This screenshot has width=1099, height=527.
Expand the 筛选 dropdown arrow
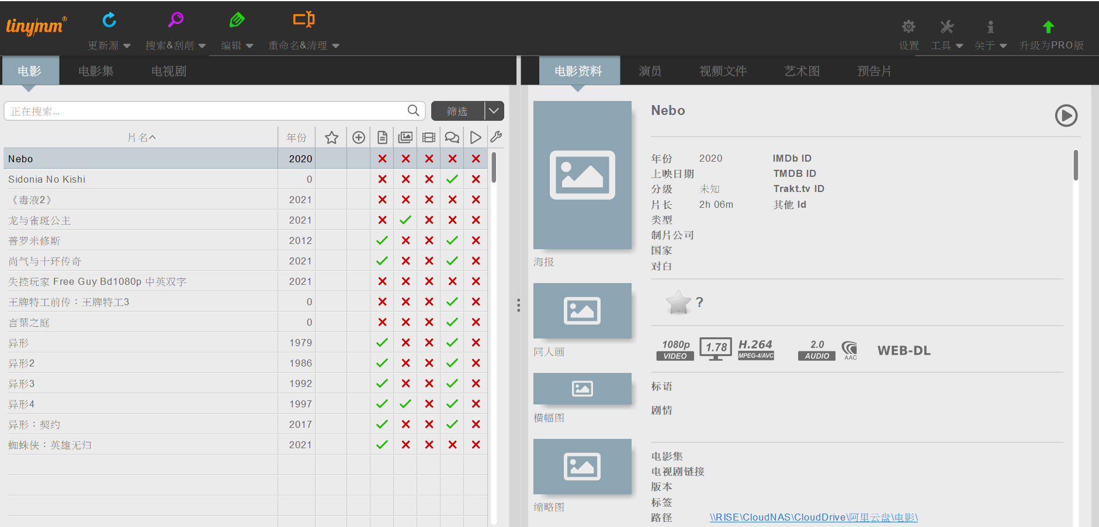494,111
